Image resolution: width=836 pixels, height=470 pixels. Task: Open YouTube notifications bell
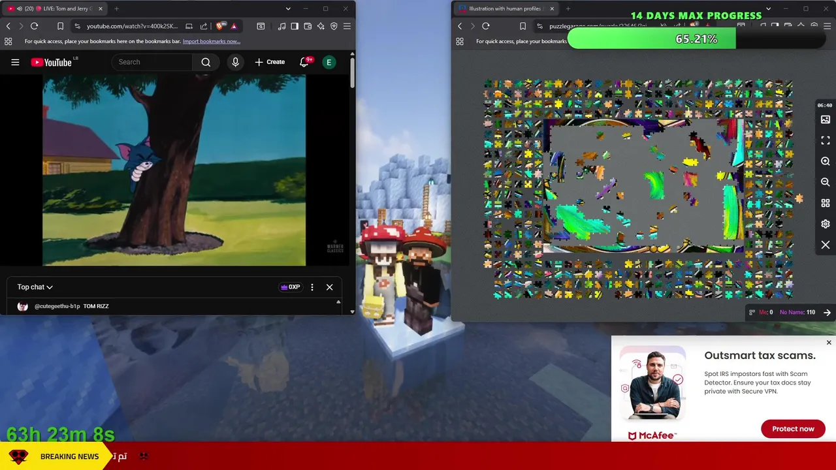point(304,62)
